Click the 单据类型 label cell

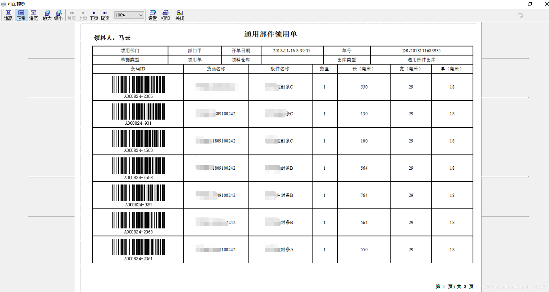tap(130, 59)
